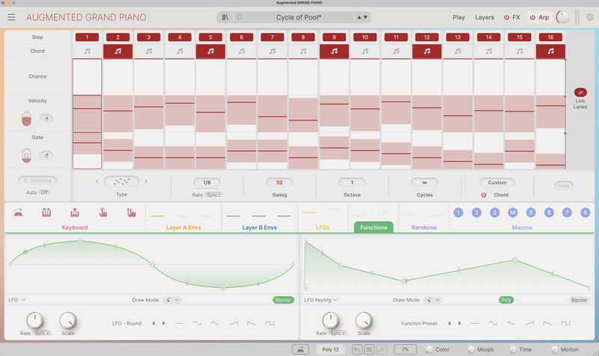Open the Custom chord dropdown
Viewport: 599px width, 356px height.
point(496,182)
